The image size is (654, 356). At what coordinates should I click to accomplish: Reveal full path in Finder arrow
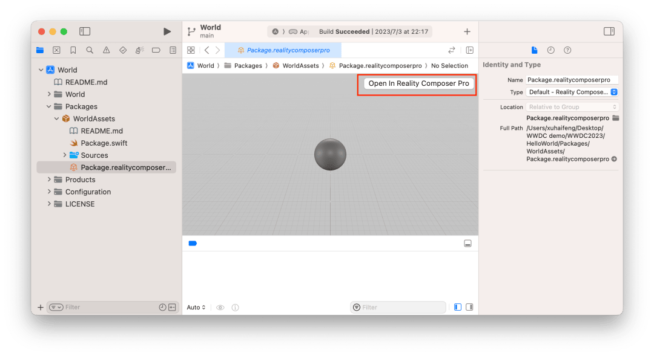614,159
